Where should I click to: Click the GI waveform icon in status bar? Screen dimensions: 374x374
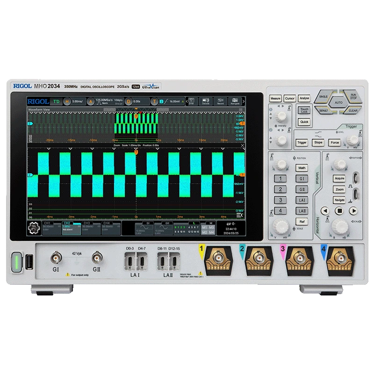pos(146,225)
